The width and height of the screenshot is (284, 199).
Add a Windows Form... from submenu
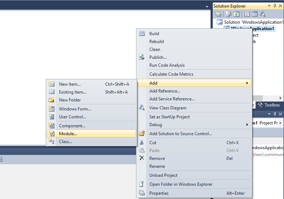point(91,109)
